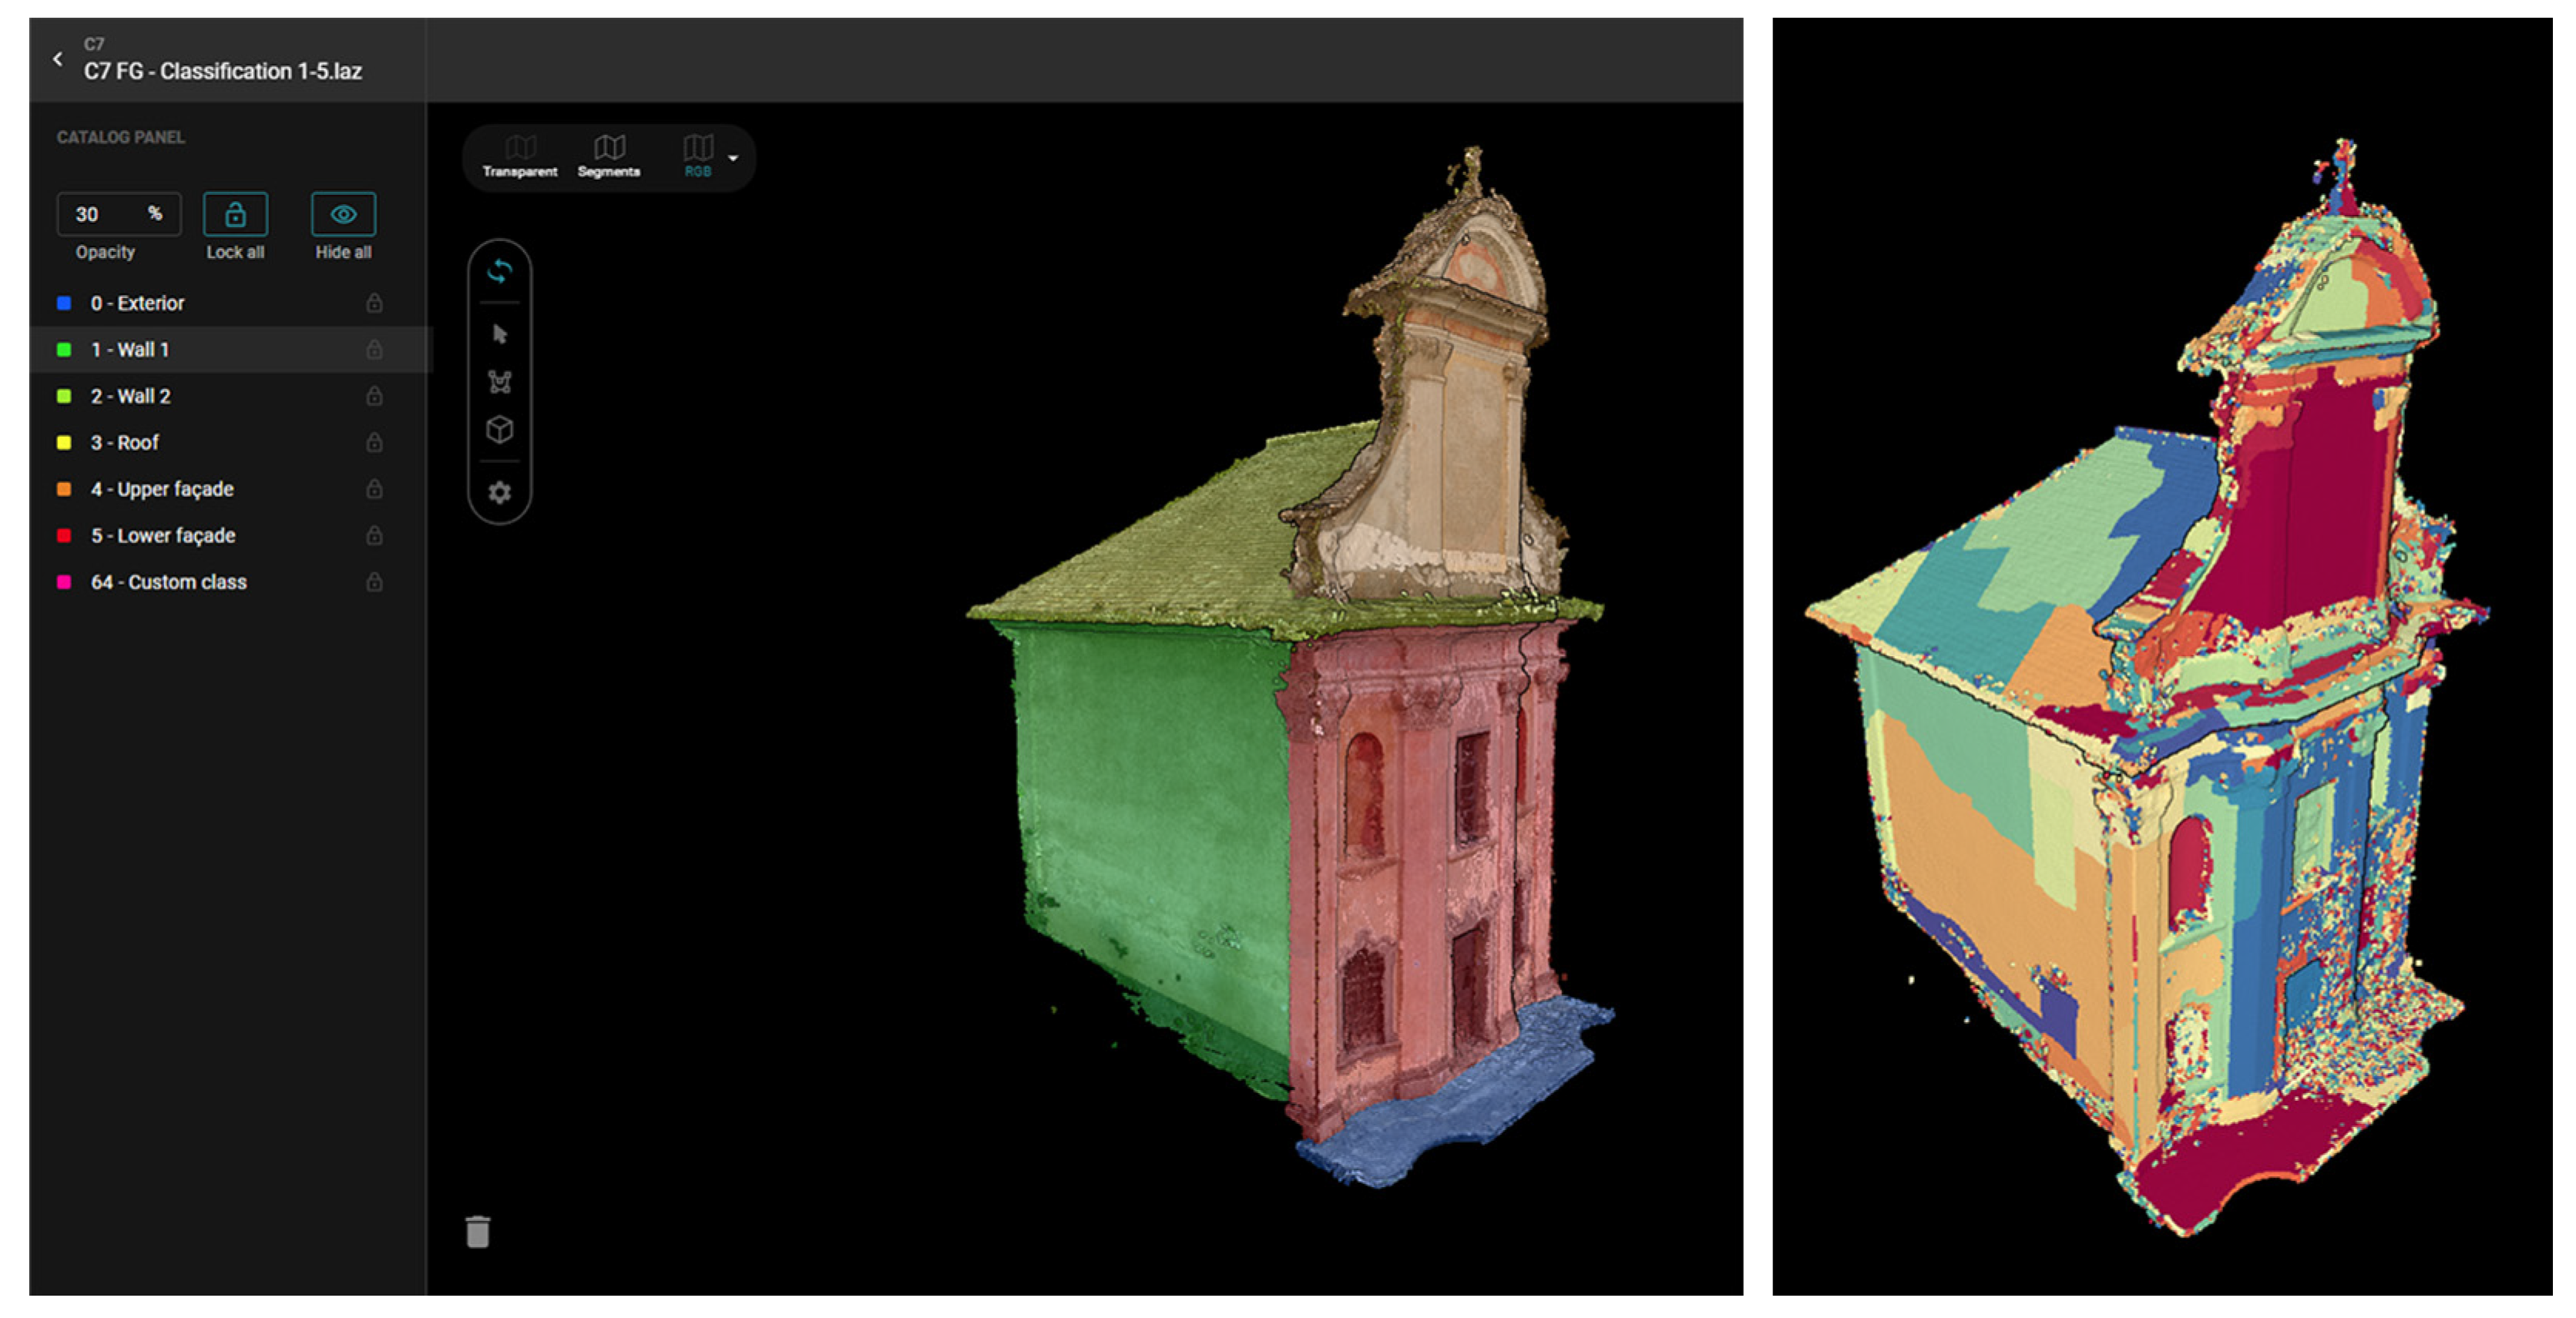Activate the orbit rotate tool
The image size is (2576, 1318).
(x=499, y=271)
